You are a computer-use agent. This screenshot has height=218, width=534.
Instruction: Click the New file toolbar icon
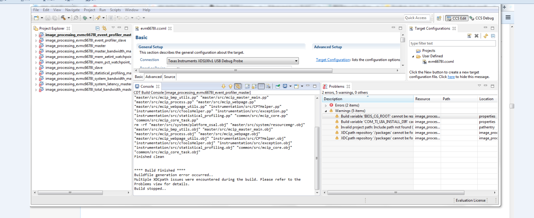coord(36,18)
